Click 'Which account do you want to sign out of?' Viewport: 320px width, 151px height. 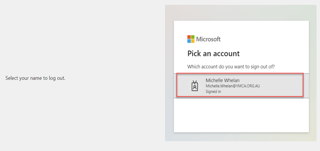[x=231, y=67]
